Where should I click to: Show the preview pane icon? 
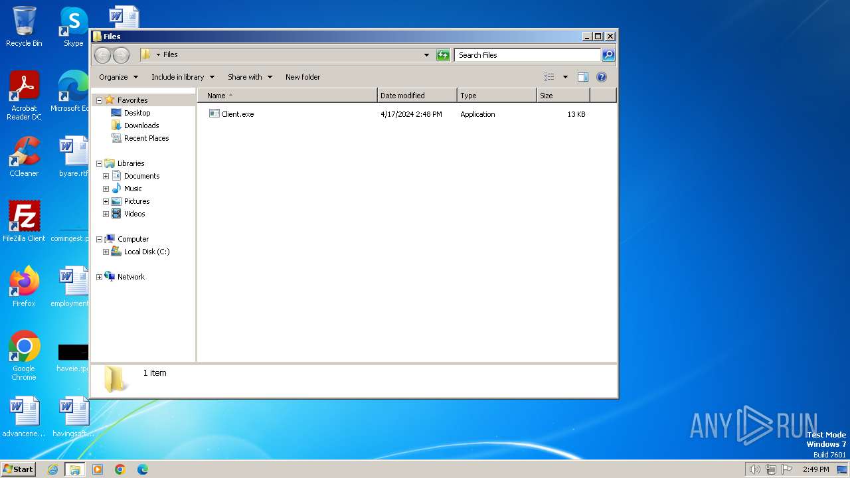tap(582, 77)
